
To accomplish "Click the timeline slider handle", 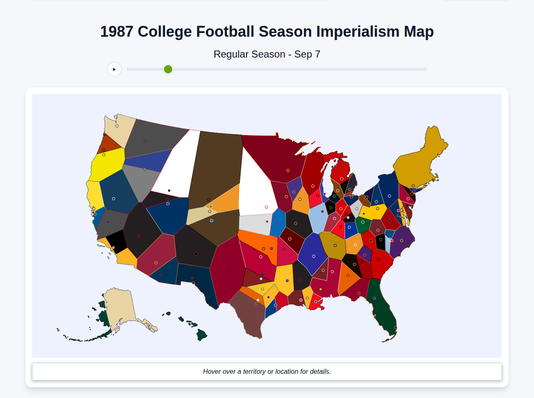I will [168, 69].
